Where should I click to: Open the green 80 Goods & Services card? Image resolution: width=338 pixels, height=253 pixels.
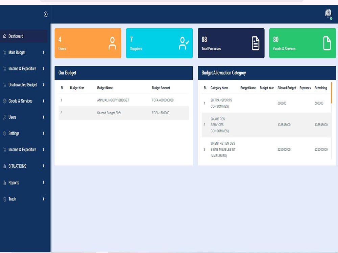pyautogui.click(x=303, y=43)
